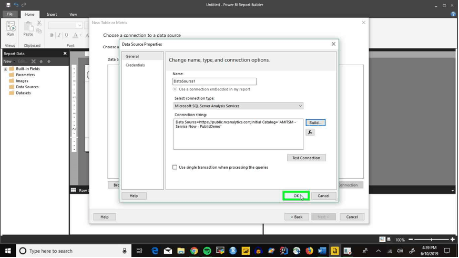The width and height of the screenshot is (459, 258).
Task: Click Back in New Table wizard
Action: [297, 217]
